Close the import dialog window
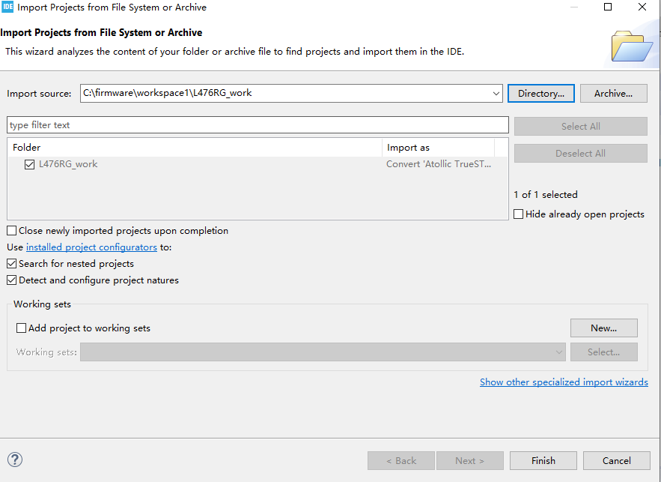 tap(642, 7)
